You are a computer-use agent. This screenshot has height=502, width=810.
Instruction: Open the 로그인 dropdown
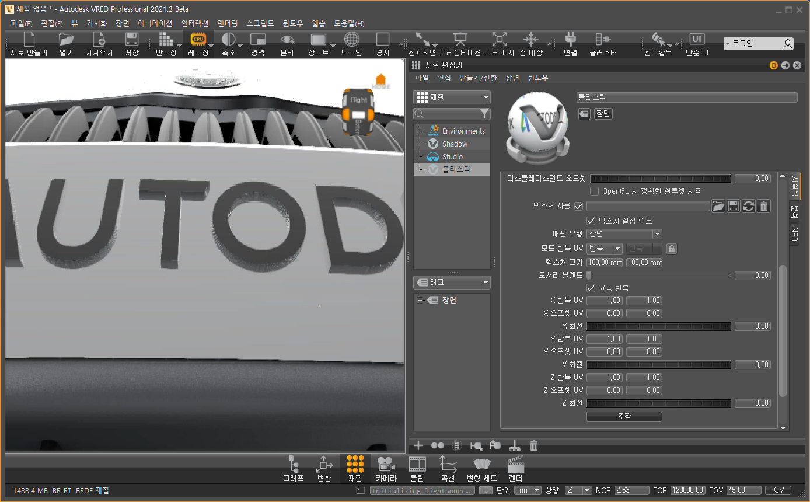point(759,44)
